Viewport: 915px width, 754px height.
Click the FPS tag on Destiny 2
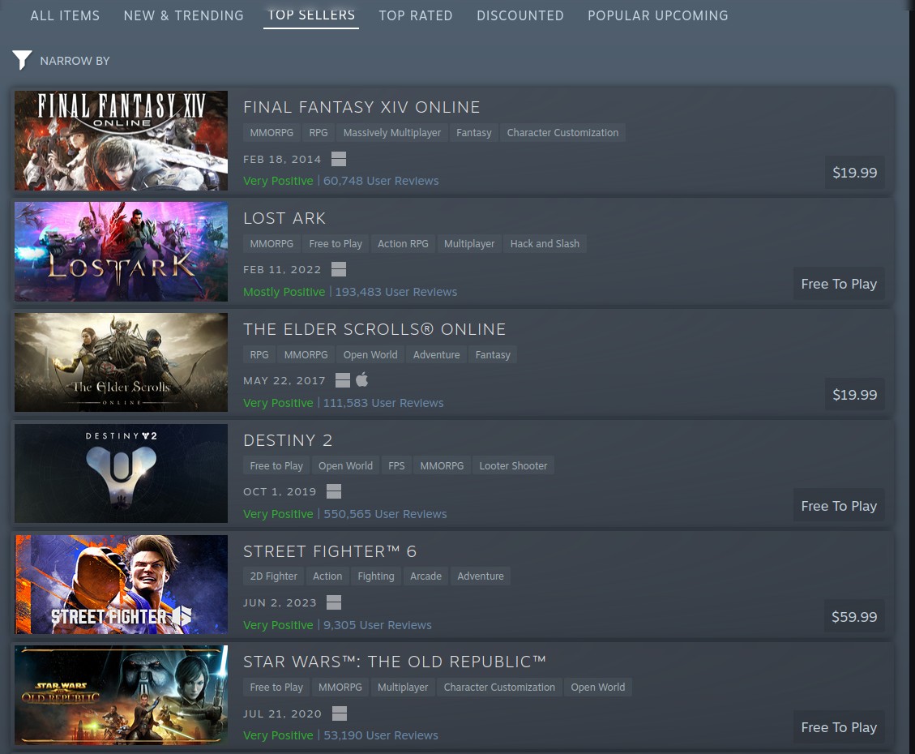click(x=396, y=465)
